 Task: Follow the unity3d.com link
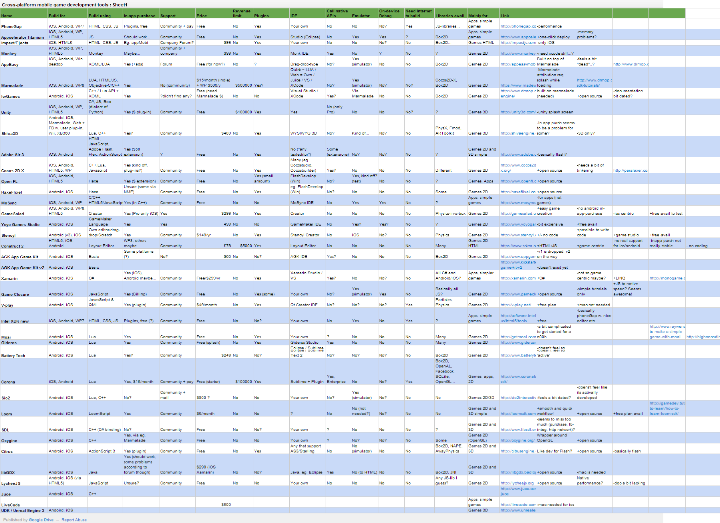coord(518,112)
